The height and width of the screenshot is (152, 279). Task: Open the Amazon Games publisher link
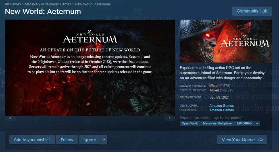point(222,110)
